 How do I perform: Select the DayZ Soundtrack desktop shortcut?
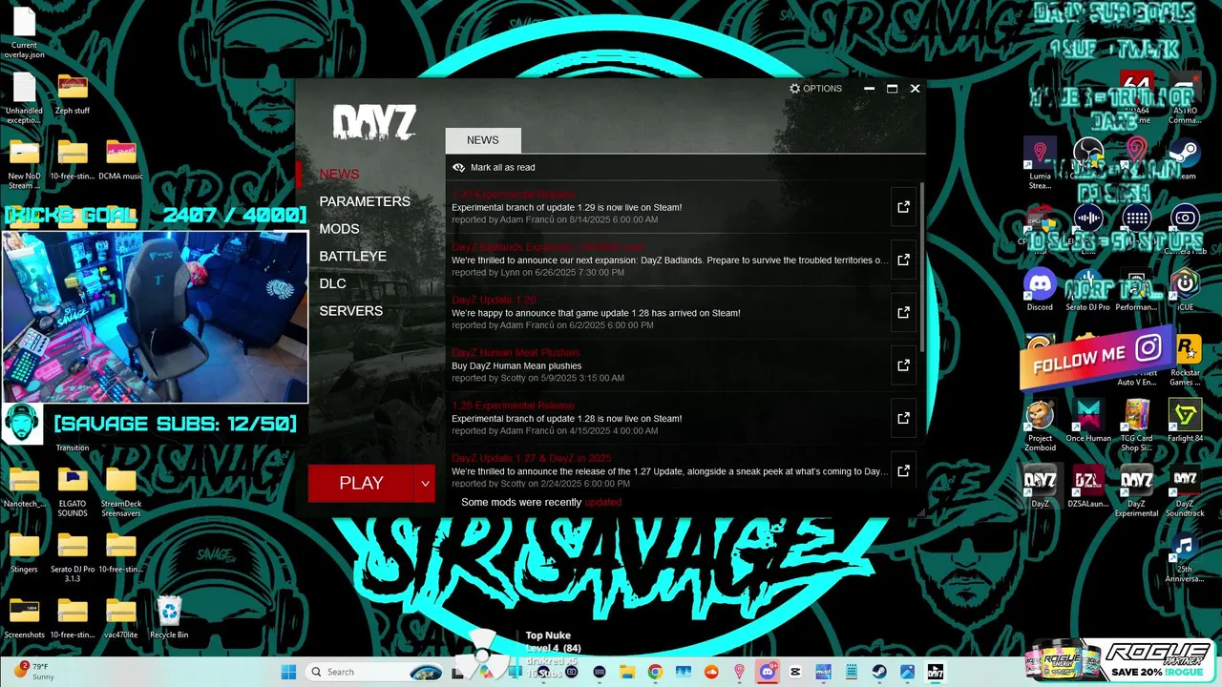[x=1185, y=489]
